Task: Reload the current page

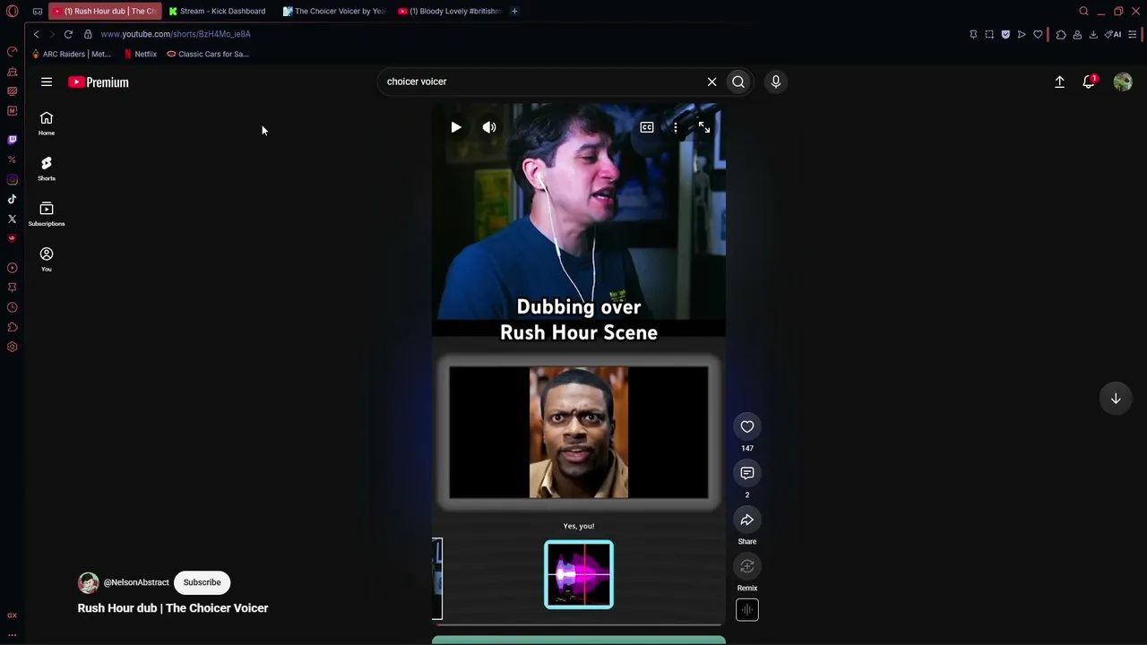Action: [x=68, y=34]
